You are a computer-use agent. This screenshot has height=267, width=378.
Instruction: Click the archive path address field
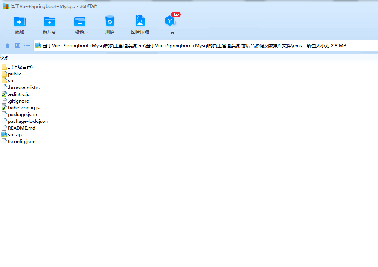click(206, 45)
